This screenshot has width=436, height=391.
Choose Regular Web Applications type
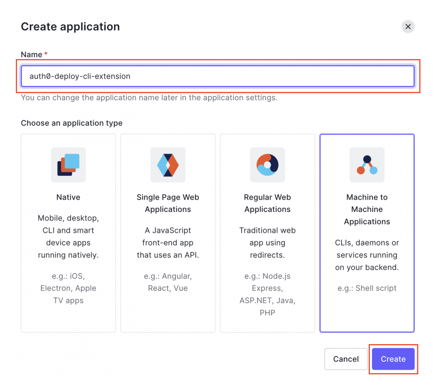(x=267, y=232)
